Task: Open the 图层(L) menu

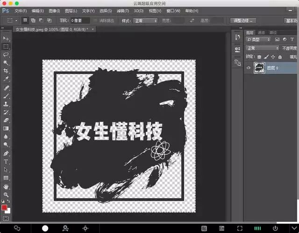Action: 71,11
